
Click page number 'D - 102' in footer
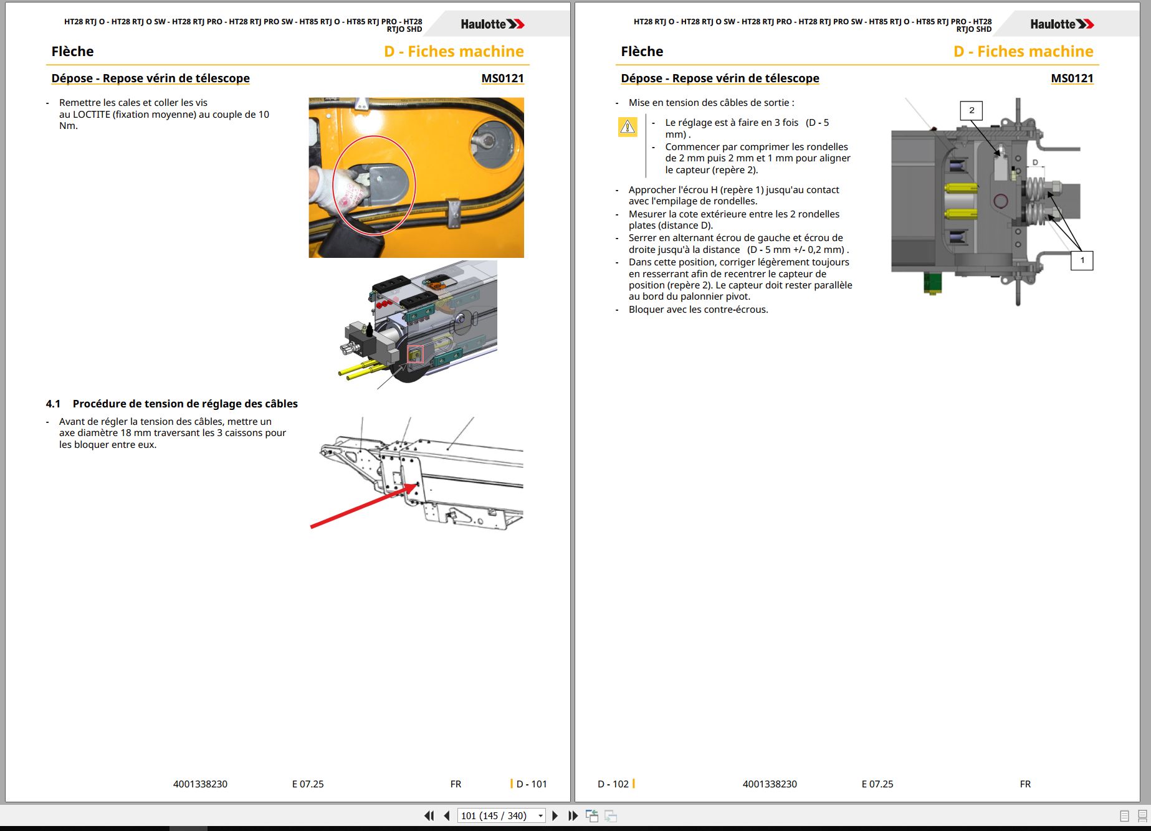pos(613,784)
